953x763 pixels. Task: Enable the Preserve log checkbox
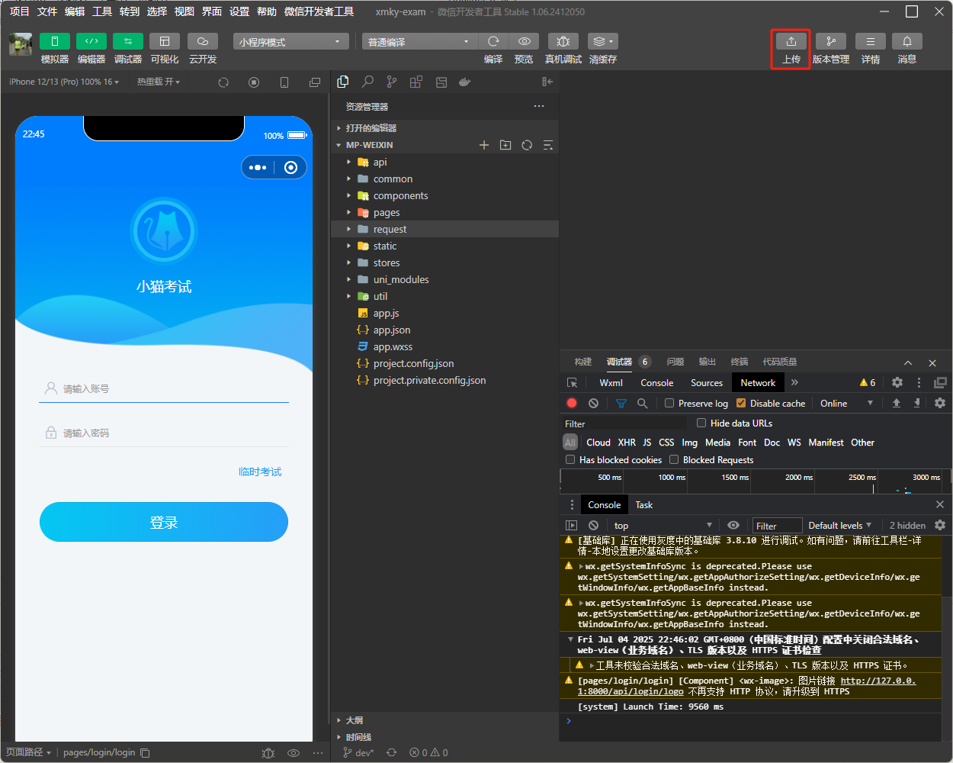click(x=669, y=403)
